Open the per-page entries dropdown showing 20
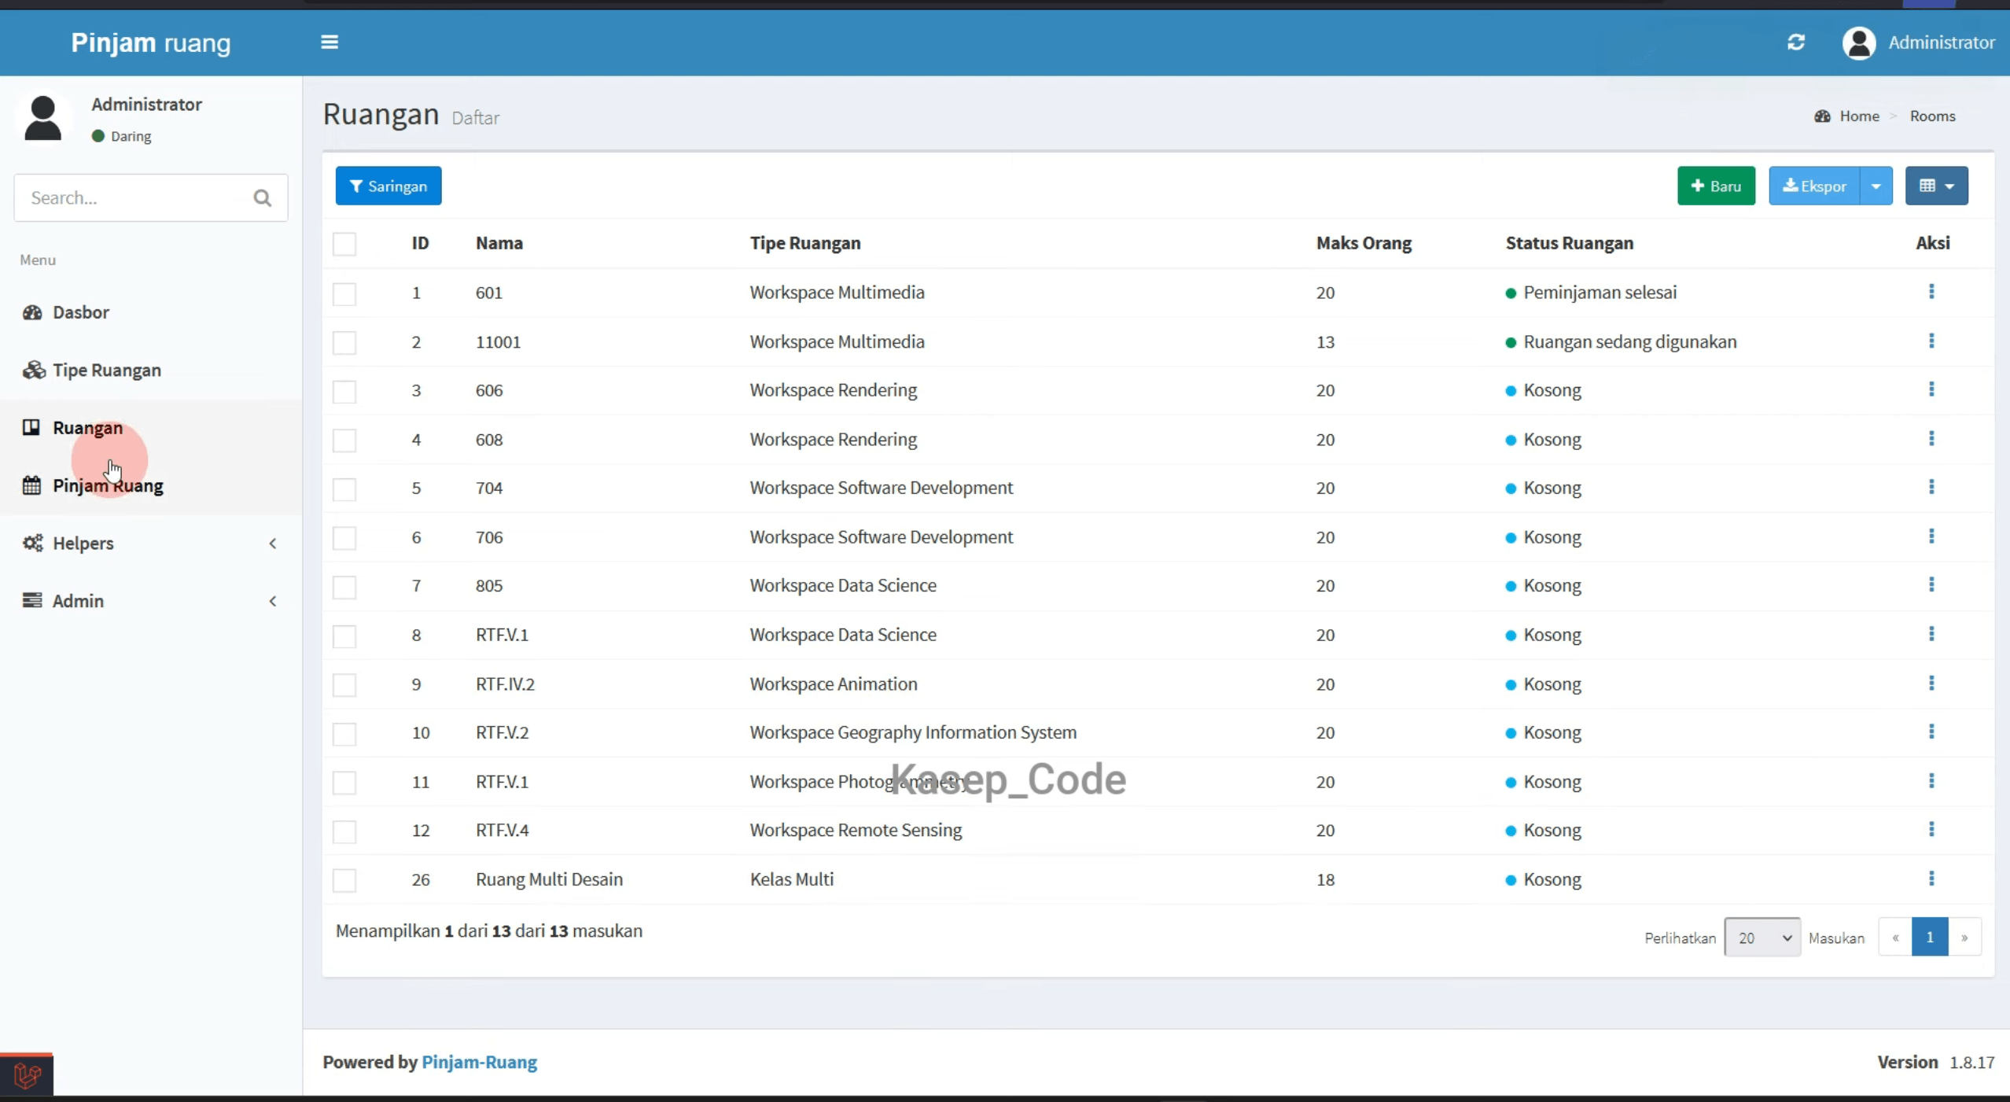The image size is (2010, 1102). pos(1762,938)
